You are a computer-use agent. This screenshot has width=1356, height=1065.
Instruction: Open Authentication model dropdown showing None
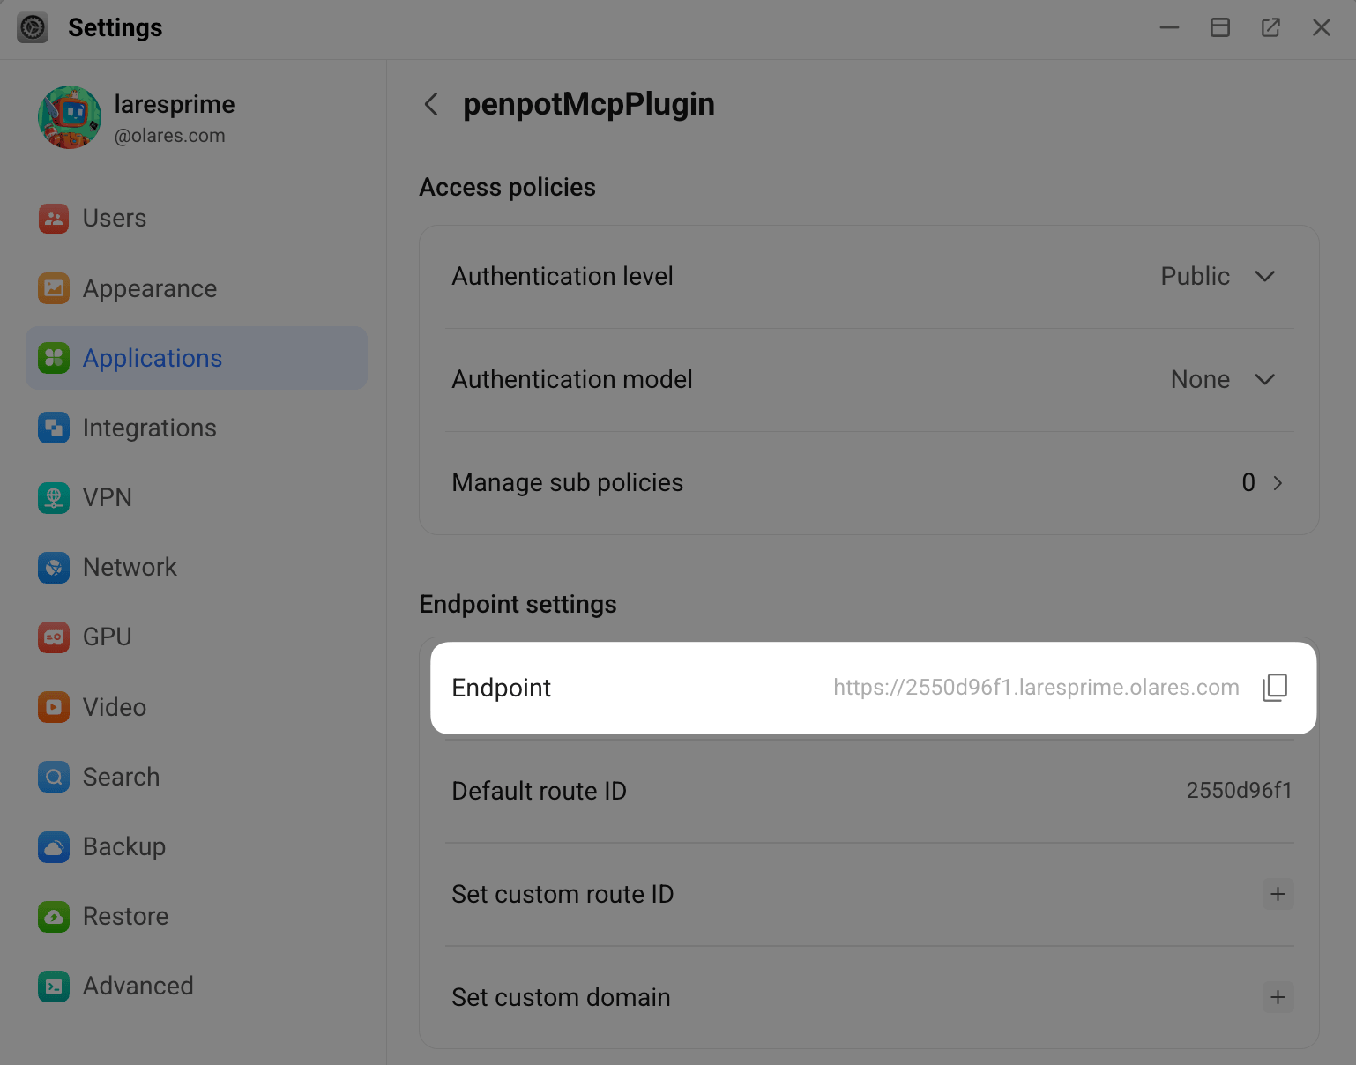coord(1223,379)
